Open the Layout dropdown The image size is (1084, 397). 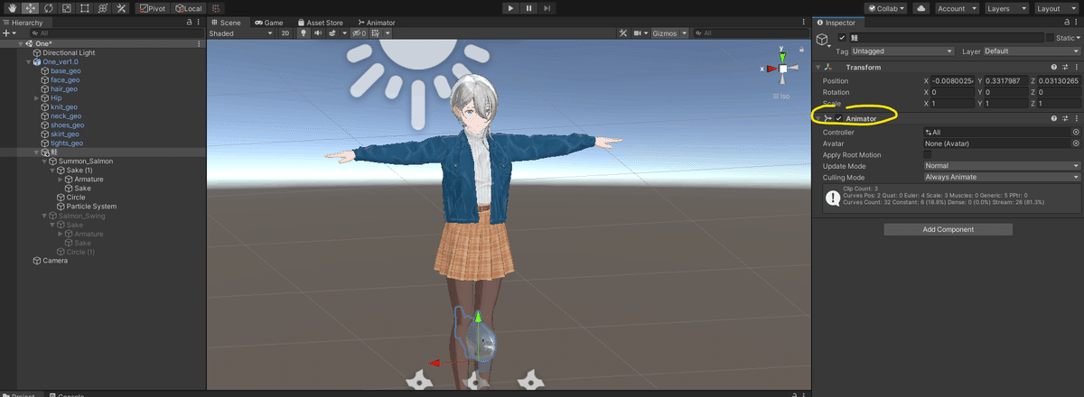point(1055,7)
